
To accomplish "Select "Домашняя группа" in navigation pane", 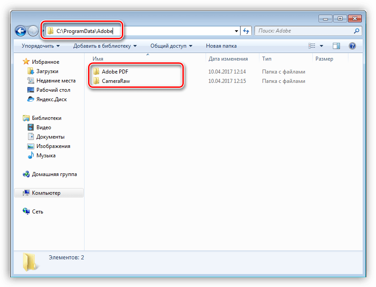I will pyautogui.click(x=54, y=174).
